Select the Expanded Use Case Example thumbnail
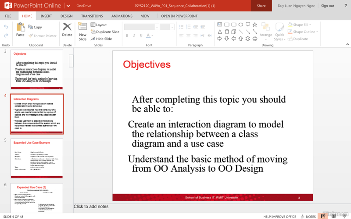The width and height of the screenshot is (351, 219). 37,158
